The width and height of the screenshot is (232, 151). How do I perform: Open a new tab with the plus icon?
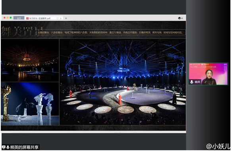[x=66, y=18]
